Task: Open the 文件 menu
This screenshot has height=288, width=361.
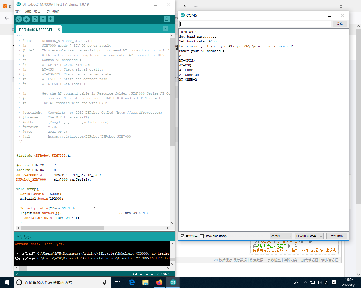Action: click(x=19, y=11)
